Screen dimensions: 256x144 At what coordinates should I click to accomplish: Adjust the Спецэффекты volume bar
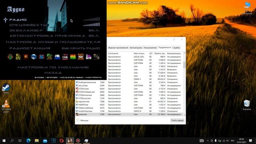pyautogui.click(x=92, y=24)
